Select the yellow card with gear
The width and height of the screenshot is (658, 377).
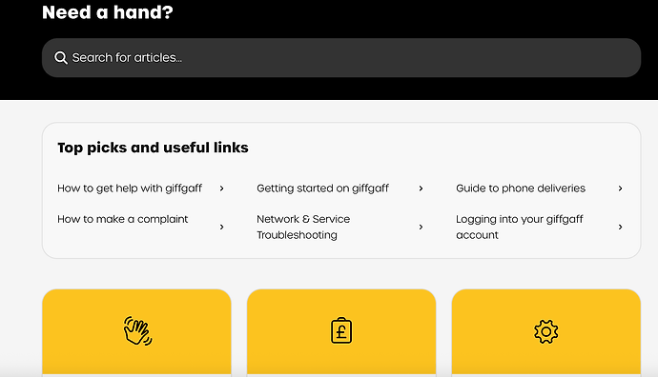point(546,332)
